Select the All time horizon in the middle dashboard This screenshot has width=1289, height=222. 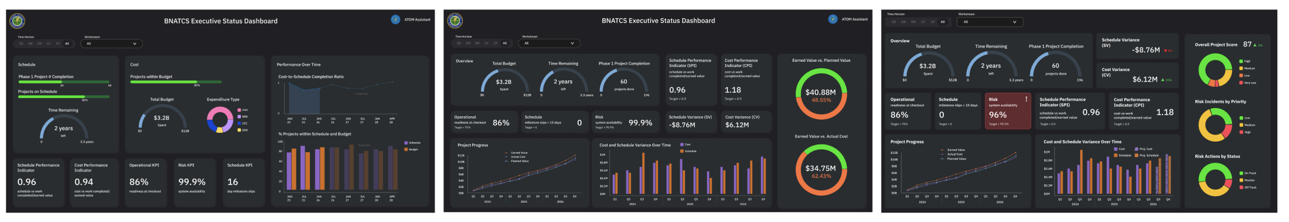click(x=505, y=43)
